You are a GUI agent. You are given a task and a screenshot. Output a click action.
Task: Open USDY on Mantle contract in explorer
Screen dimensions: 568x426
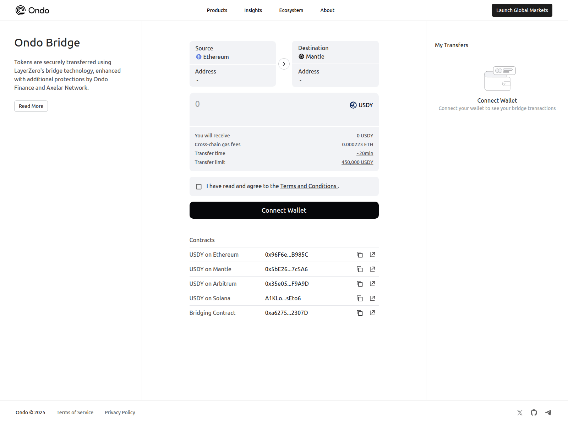pos(372,269)
